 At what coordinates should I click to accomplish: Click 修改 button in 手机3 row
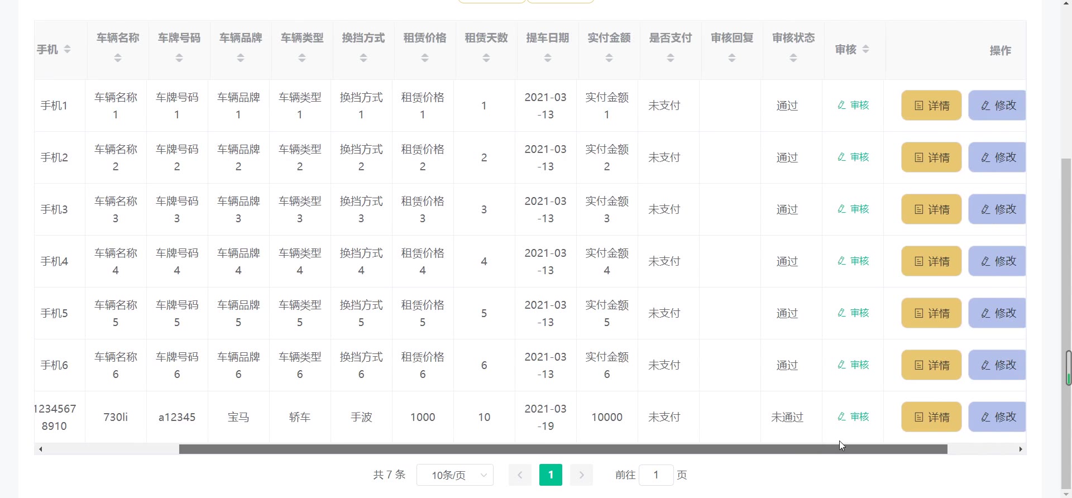tap(997, 209)
